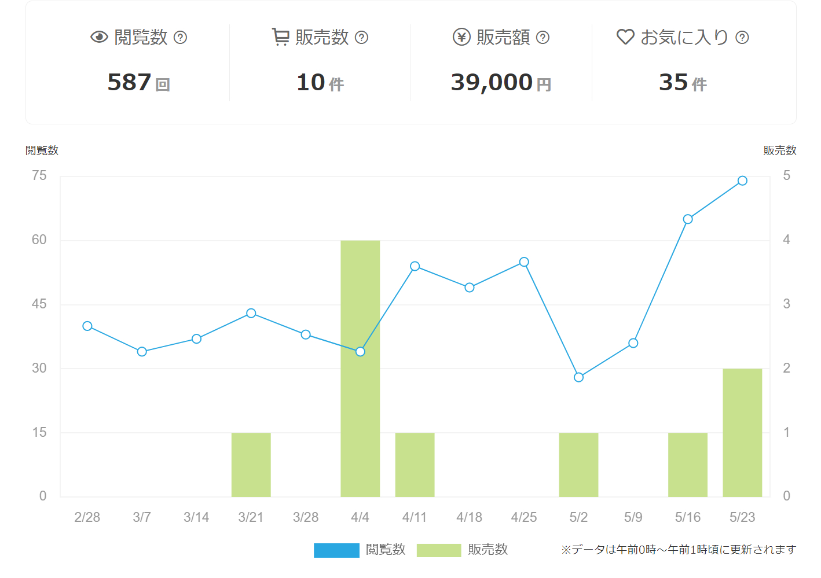Click the 2/28 date axis label
Image resolution: width=821 pixels, height=578 pixels.
pyautogui.click(x=87, y=517)
